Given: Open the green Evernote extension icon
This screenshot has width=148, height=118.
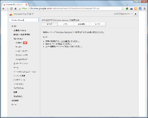Looking at the screenshot, I should [127, 9].
